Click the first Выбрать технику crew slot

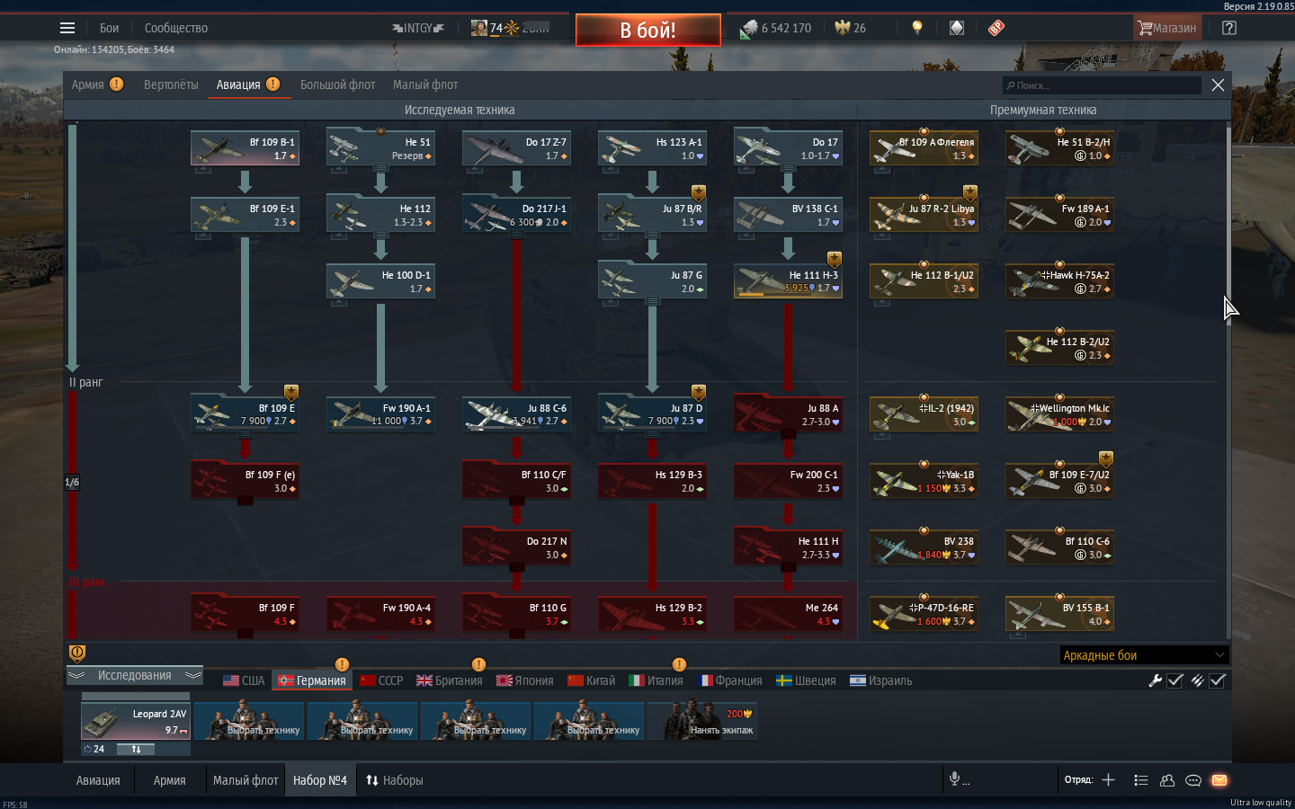pyautogui.click(x=249, y=721)
